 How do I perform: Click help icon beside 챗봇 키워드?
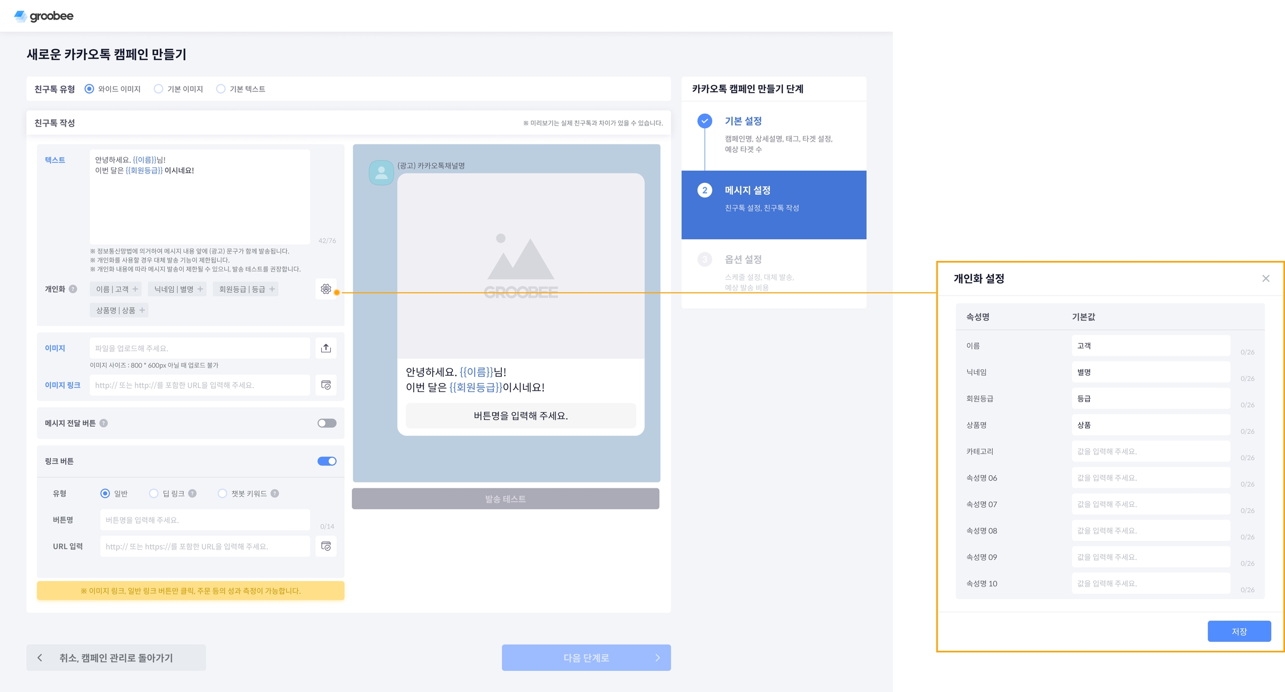click(275, 493)
